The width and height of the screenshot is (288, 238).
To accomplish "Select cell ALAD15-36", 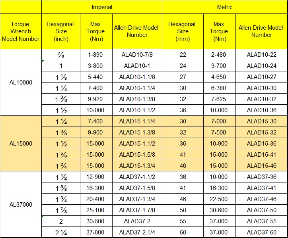I will [262, 144].
